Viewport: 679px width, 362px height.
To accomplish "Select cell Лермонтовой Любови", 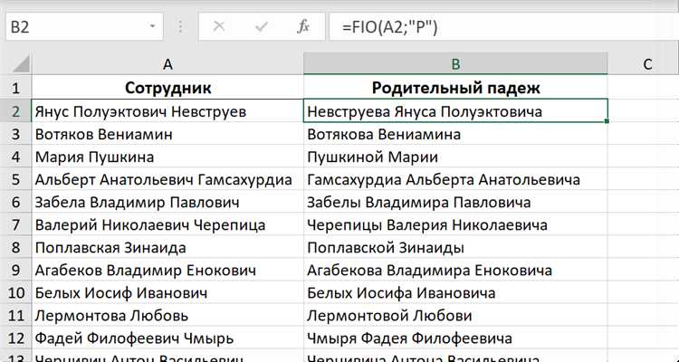I will (x=455, y=315).
